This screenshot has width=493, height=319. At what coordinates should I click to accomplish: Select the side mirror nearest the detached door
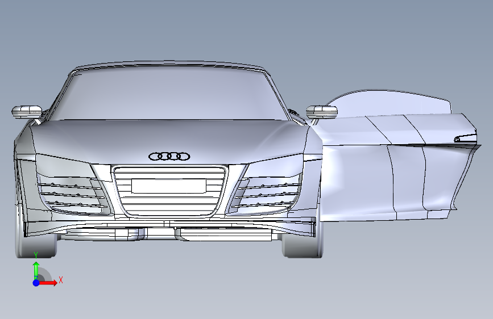(x=322, y=112)
